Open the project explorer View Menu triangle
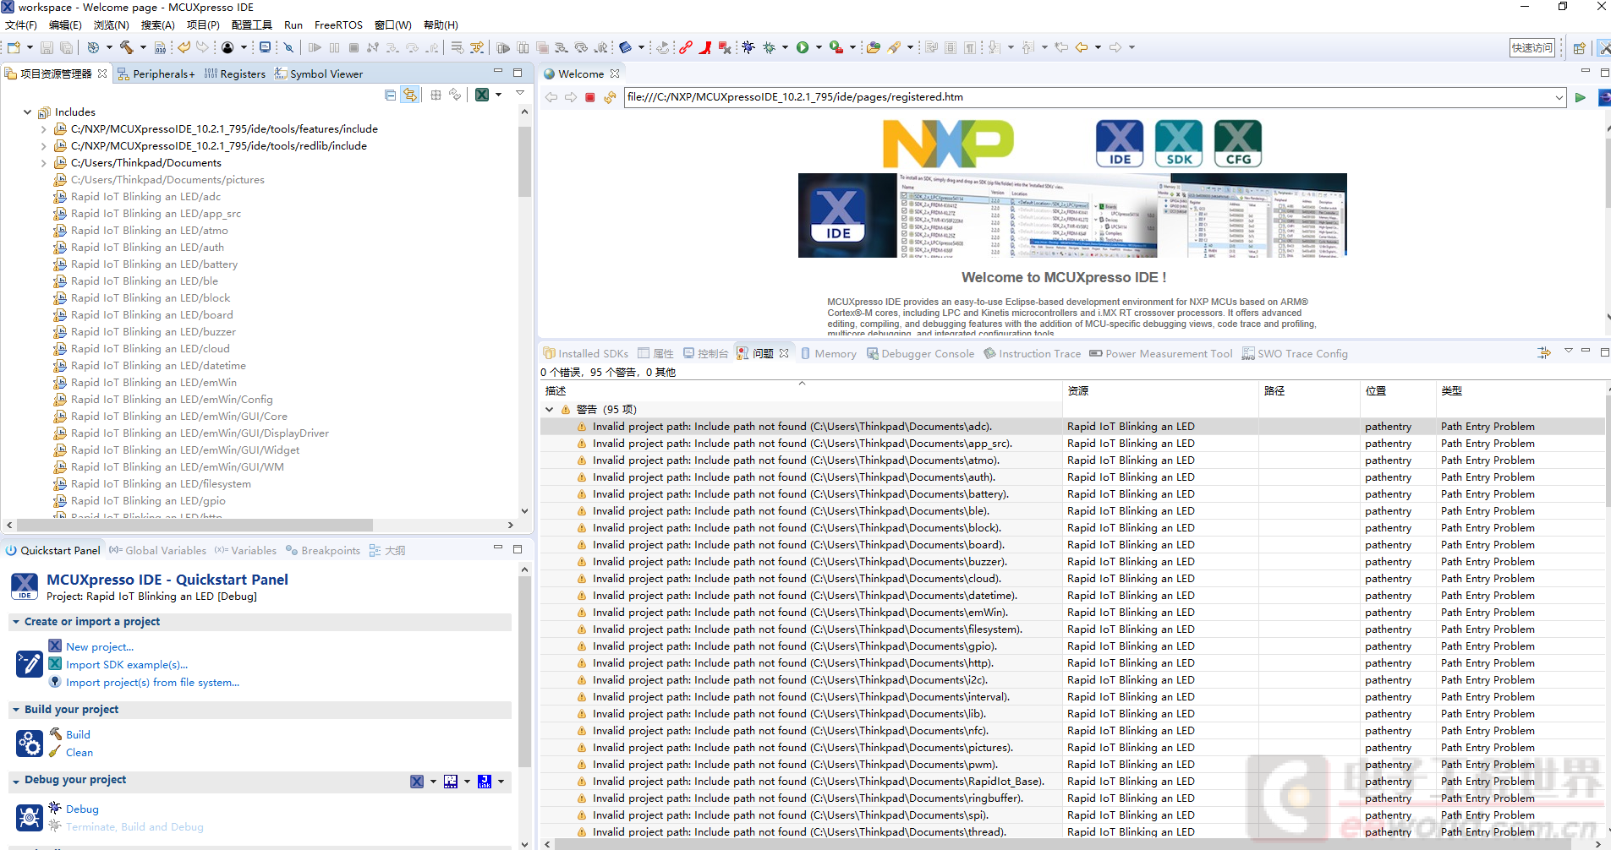 click(x=520, y=94)
